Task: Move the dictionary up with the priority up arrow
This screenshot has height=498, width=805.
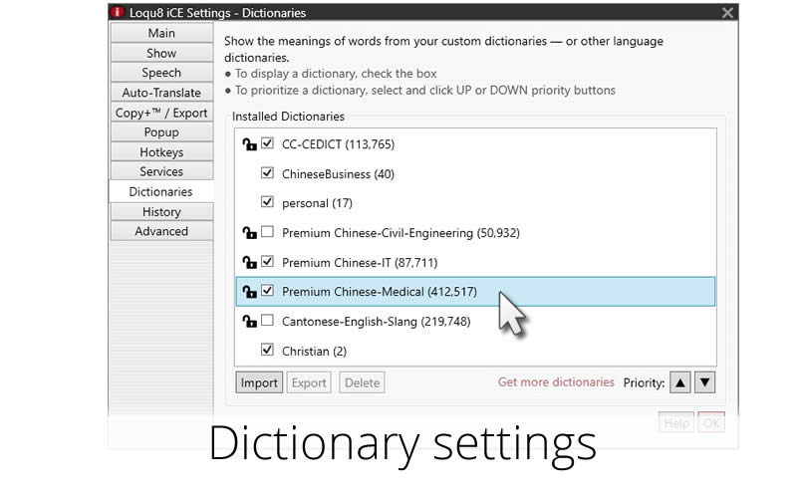Action: click(x=680, y=382)
